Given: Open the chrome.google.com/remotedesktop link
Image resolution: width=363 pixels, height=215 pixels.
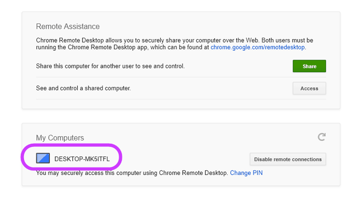Looking at the screenshot, I should coord(258,47).
